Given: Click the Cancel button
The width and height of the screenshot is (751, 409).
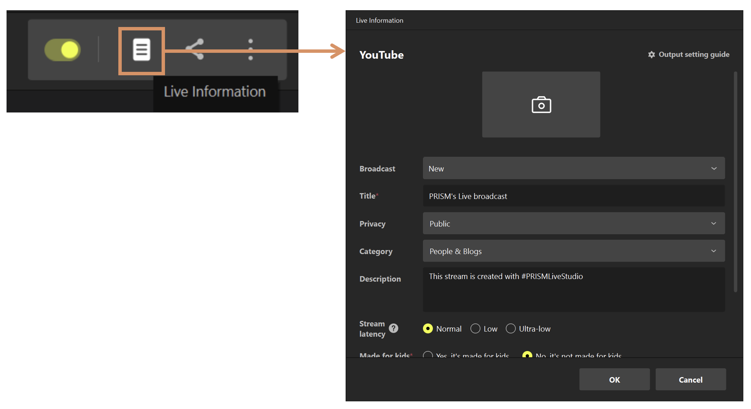Looking at the screenshot, I should coord(690,379).
